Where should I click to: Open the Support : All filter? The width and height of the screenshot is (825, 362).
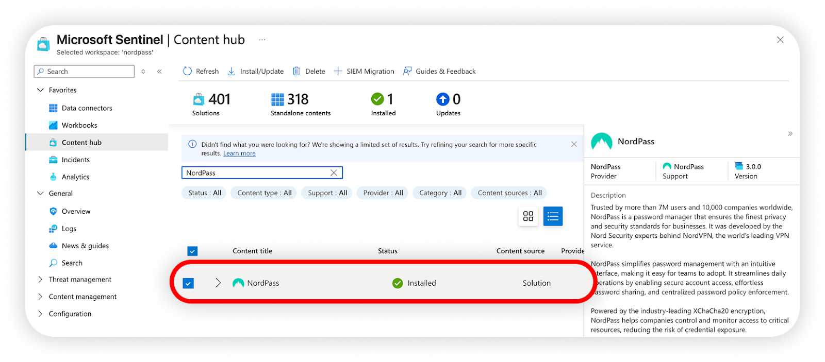pos(327,193)
